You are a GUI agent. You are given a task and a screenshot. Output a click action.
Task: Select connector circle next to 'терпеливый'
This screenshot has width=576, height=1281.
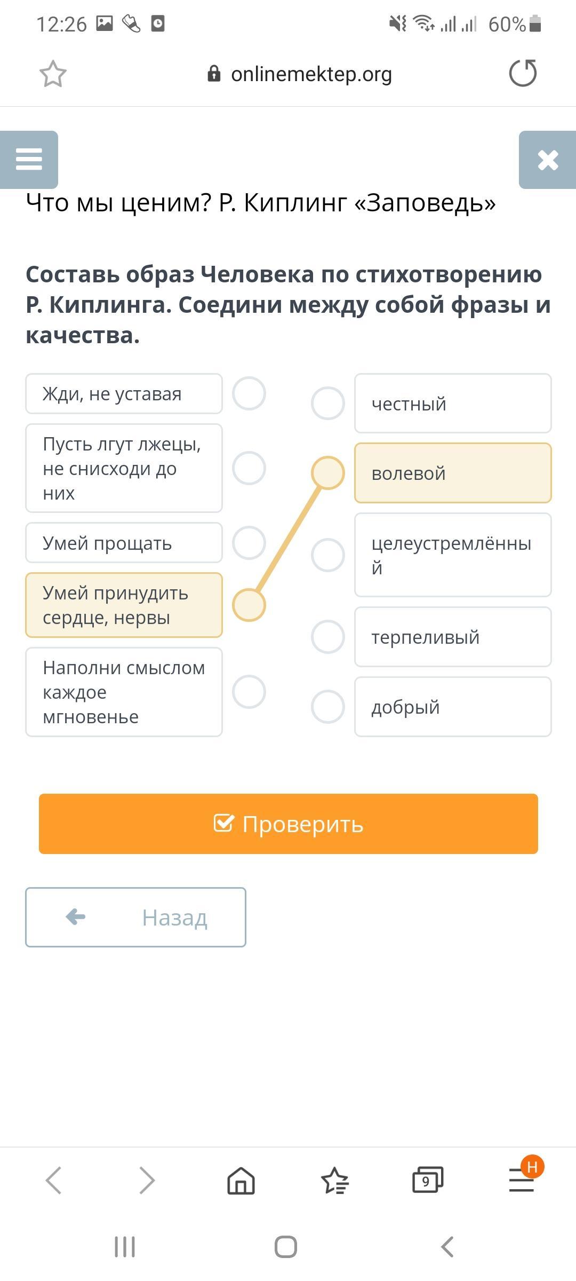[327, 637]
